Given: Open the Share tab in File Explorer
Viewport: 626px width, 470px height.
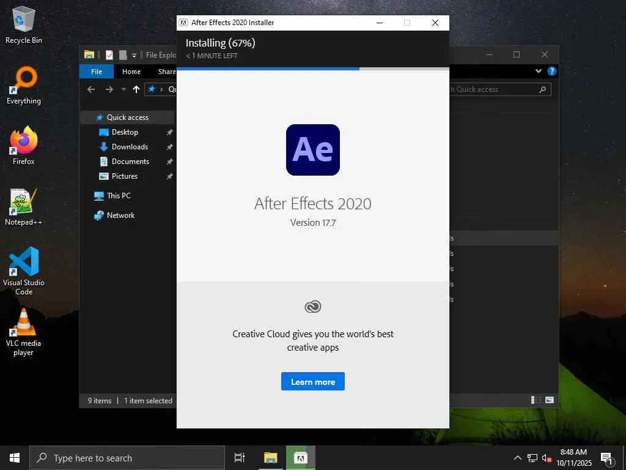Looking at the screenshot, I should click(x=166, y=72).
